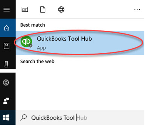
Task: Click the Windows Start button
Action: coord(6,117)
